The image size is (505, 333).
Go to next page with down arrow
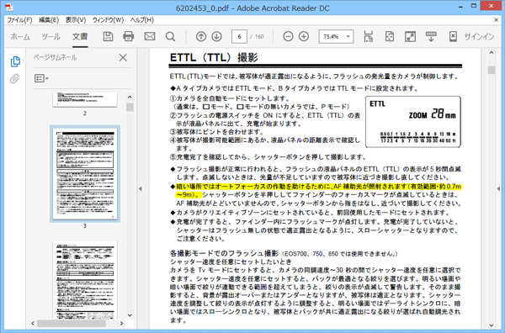coord(217,36)
